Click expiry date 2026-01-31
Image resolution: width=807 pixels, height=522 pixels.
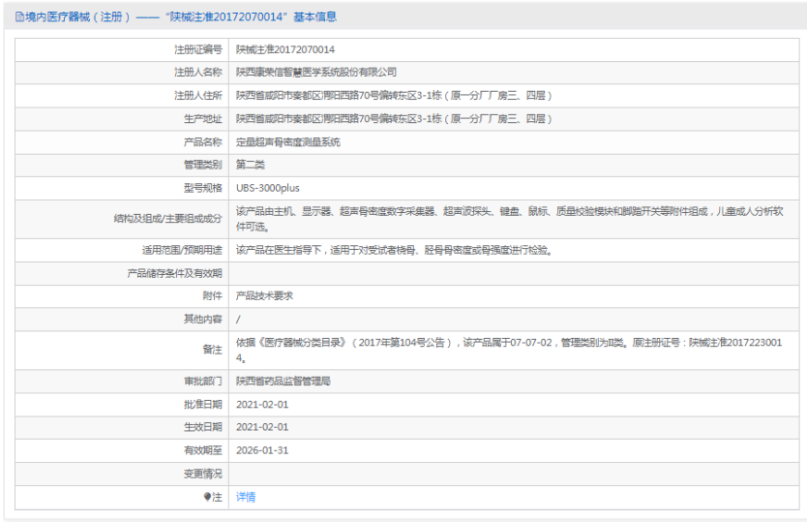click(x=262, y=450)
